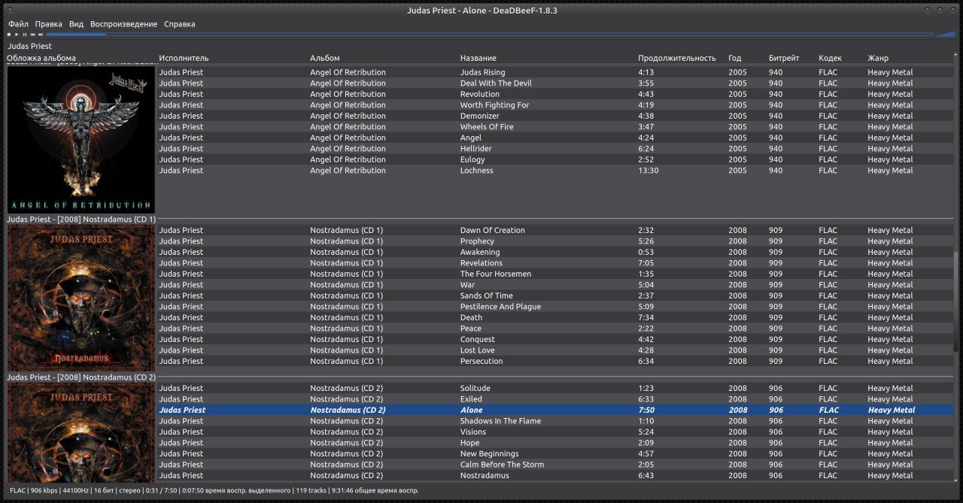Image resolution: width=963 pixels, height=503 pixels.
Task: Click the Жанр column header
Action: tap(878, 58)
